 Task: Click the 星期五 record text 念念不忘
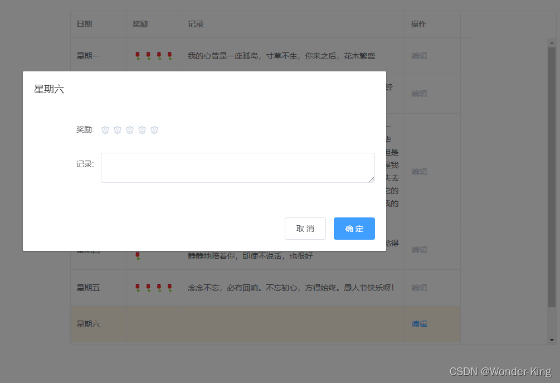(291, 288)
